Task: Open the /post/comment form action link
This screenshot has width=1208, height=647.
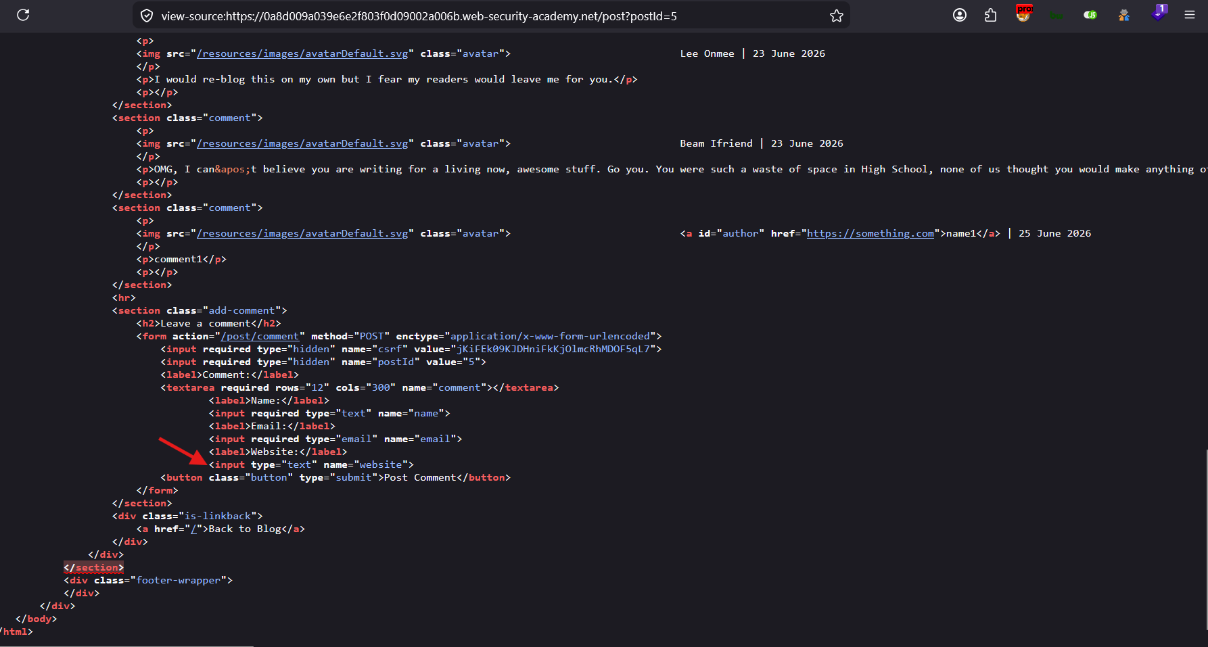Action: (260, 336)
